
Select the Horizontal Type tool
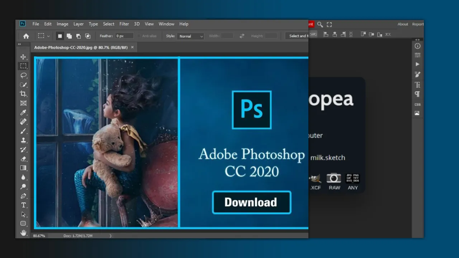point(23,205)
